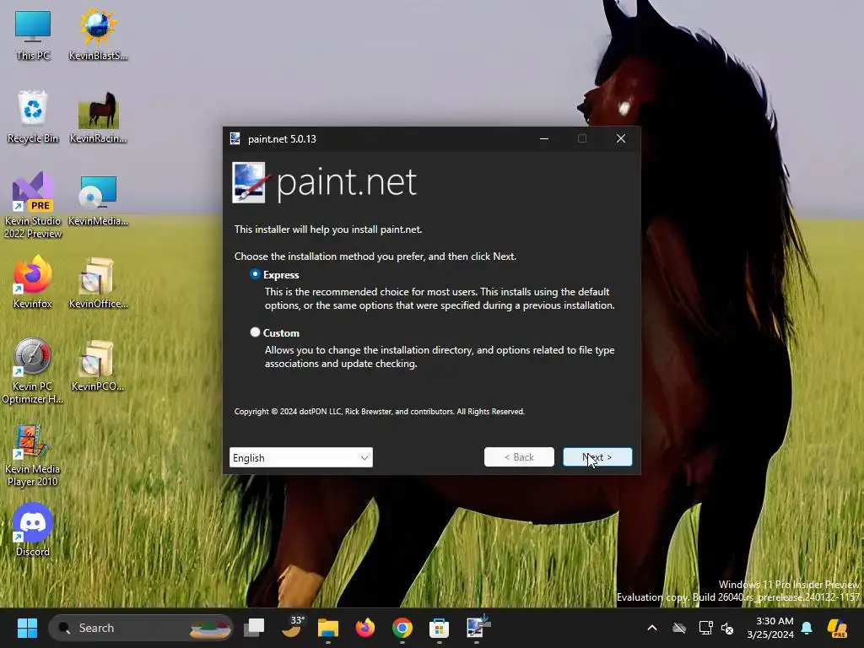Click the PRE badge tray icon
Image resolution: width=864 pixels, height=648 pixels.
838,628
